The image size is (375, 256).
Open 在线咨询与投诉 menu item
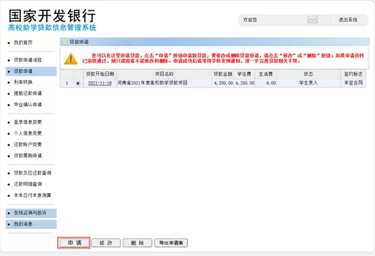31,213
